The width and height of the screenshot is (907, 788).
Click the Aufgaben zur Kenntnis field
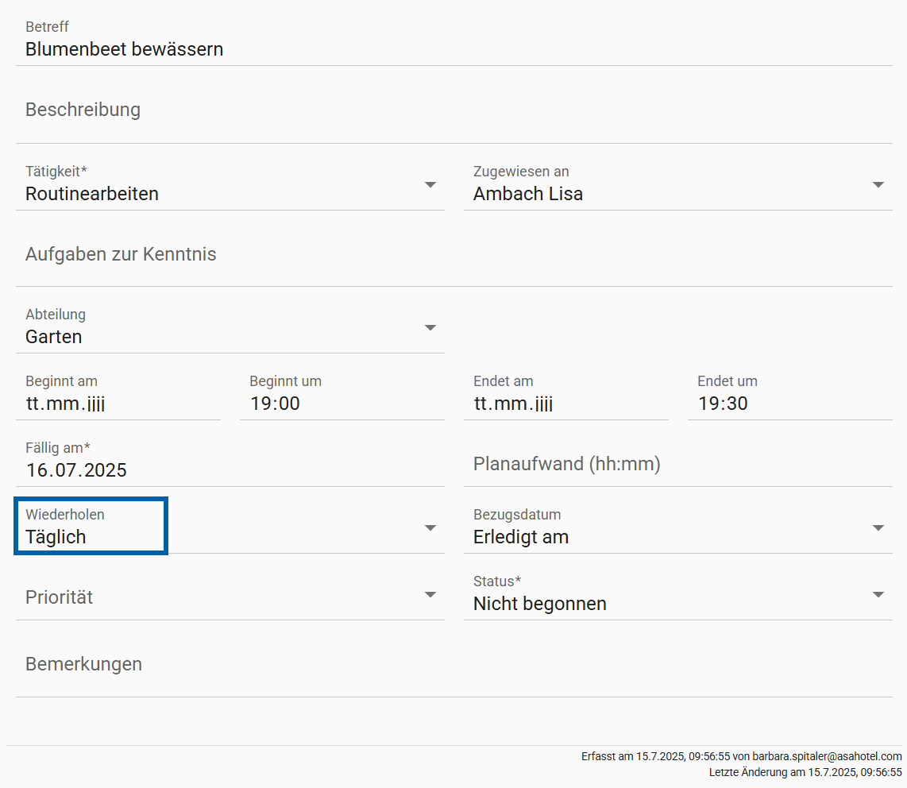tap(453, 255)
